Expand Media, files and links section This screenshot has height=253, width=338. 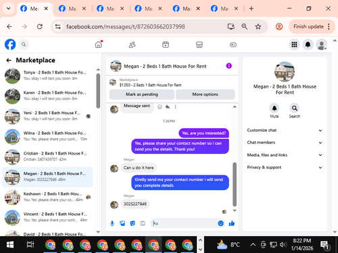point(285,155)
